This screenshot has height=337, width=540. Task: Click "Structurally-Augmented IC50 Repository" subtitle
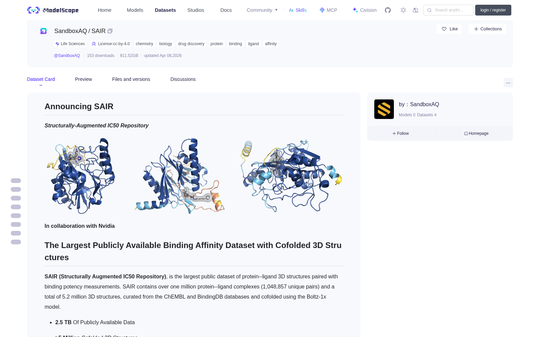(x=97, y=125)
